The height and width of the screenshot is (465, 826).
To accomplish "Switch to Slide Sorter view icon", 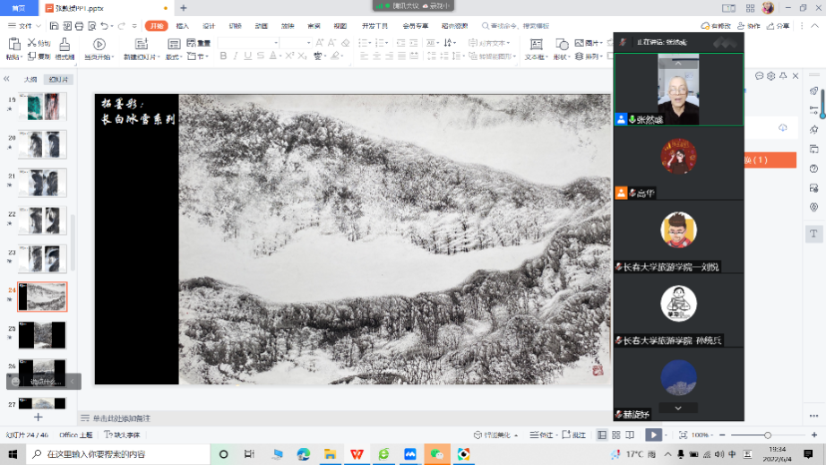I will coord(615,435).
